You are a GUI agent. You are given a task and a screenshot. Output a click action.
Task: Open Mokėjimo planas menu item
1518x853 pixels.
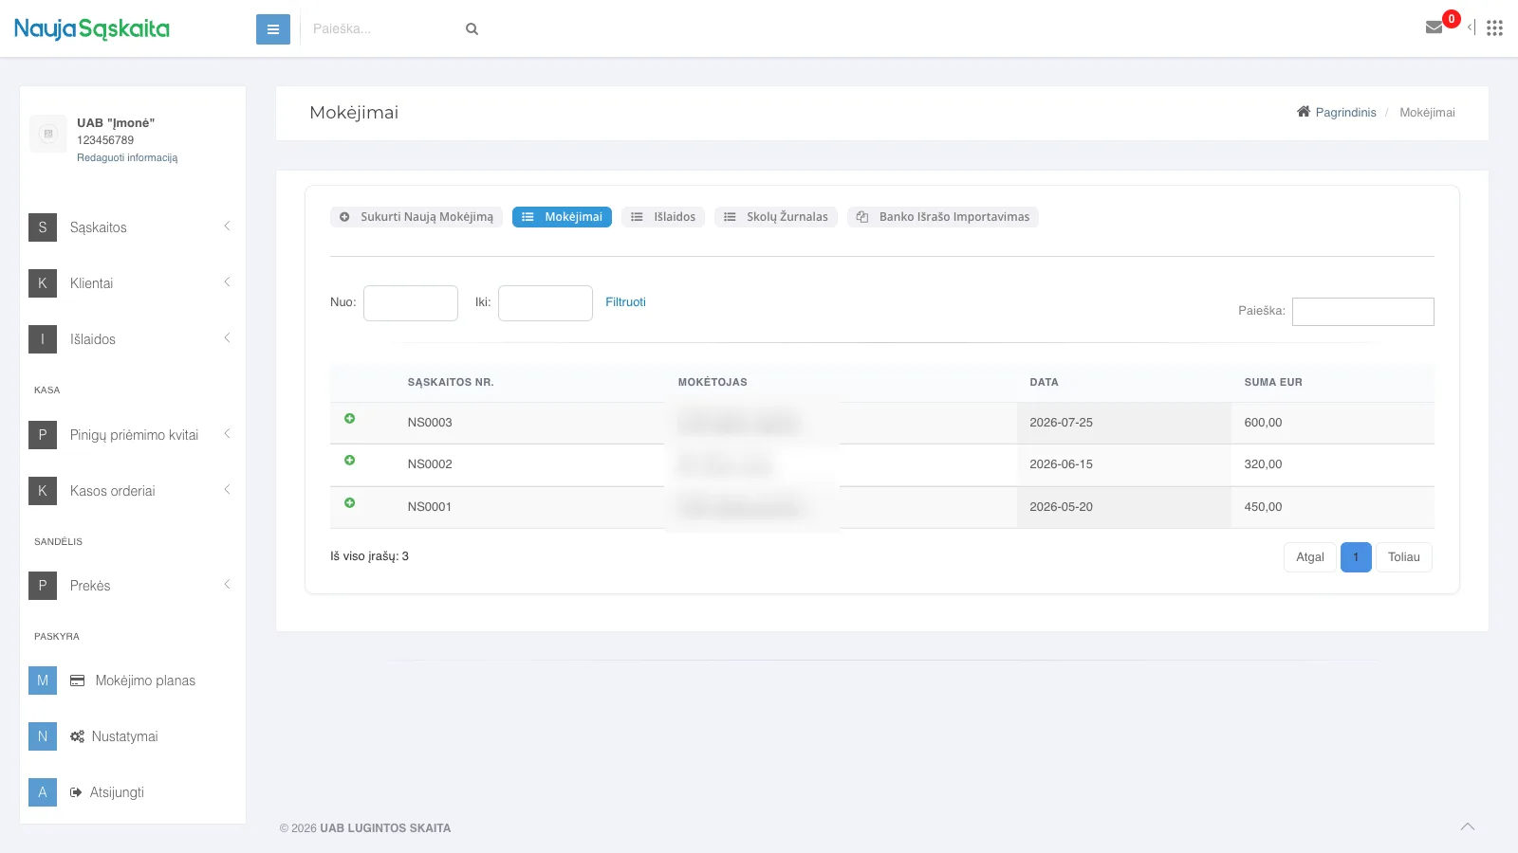click(145, 681)
